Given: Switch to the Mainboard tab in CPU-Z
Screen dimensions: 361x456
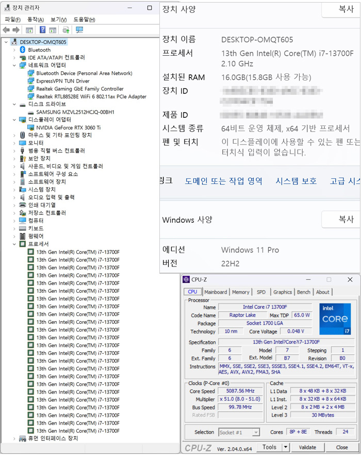Looking at the screenshot, I should (216, 292).
